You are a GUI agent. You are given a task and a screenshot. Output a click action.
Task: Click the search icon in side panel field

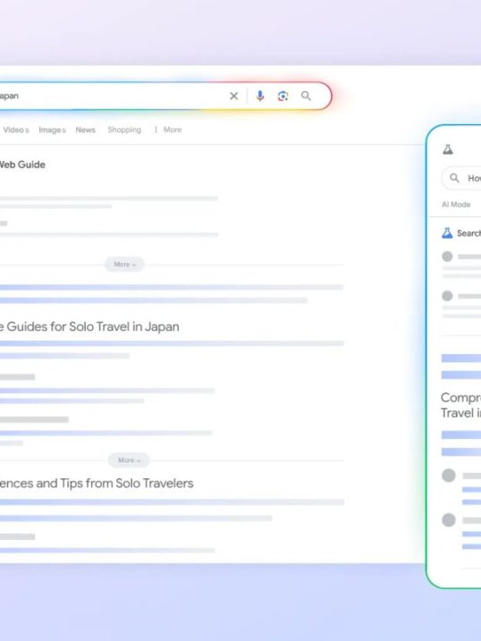click(454, 178)
